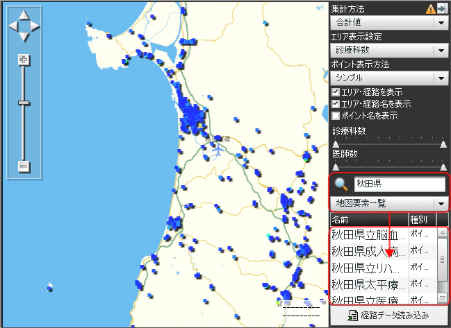The image size is (451, 328).
Task: Sort list by 名前 column header
Action: click(369, 220)
